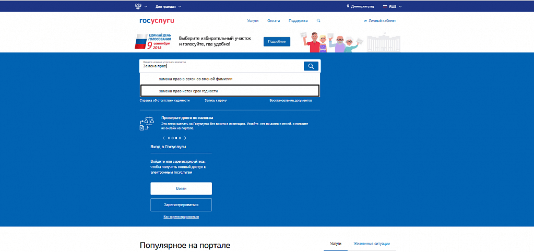Image resolution: width=534 pixels, height=252 pixels.
Task: Click the Russian flag language icon
Action: pos(385,6)
